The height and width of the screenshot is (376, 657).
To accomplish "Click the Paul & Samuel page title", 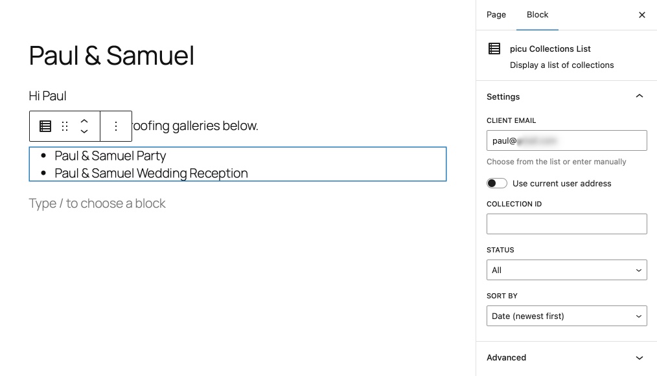I will pyautogui.click(x=111, y=56).
